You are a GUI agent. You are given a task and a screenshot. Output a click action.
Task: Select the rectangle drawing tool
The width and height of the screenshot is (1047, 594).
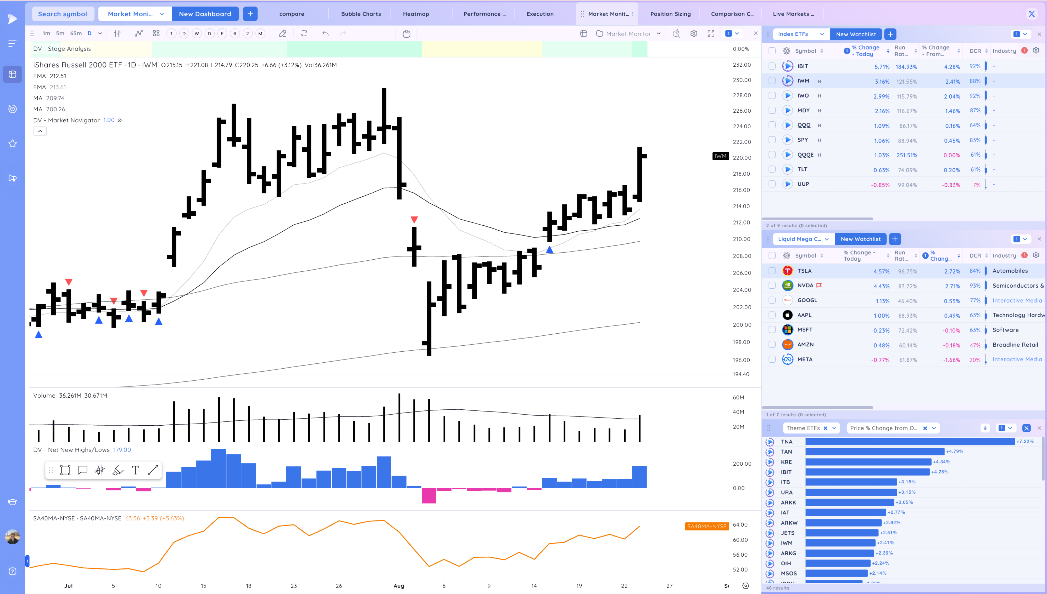[x=65, y=470]
